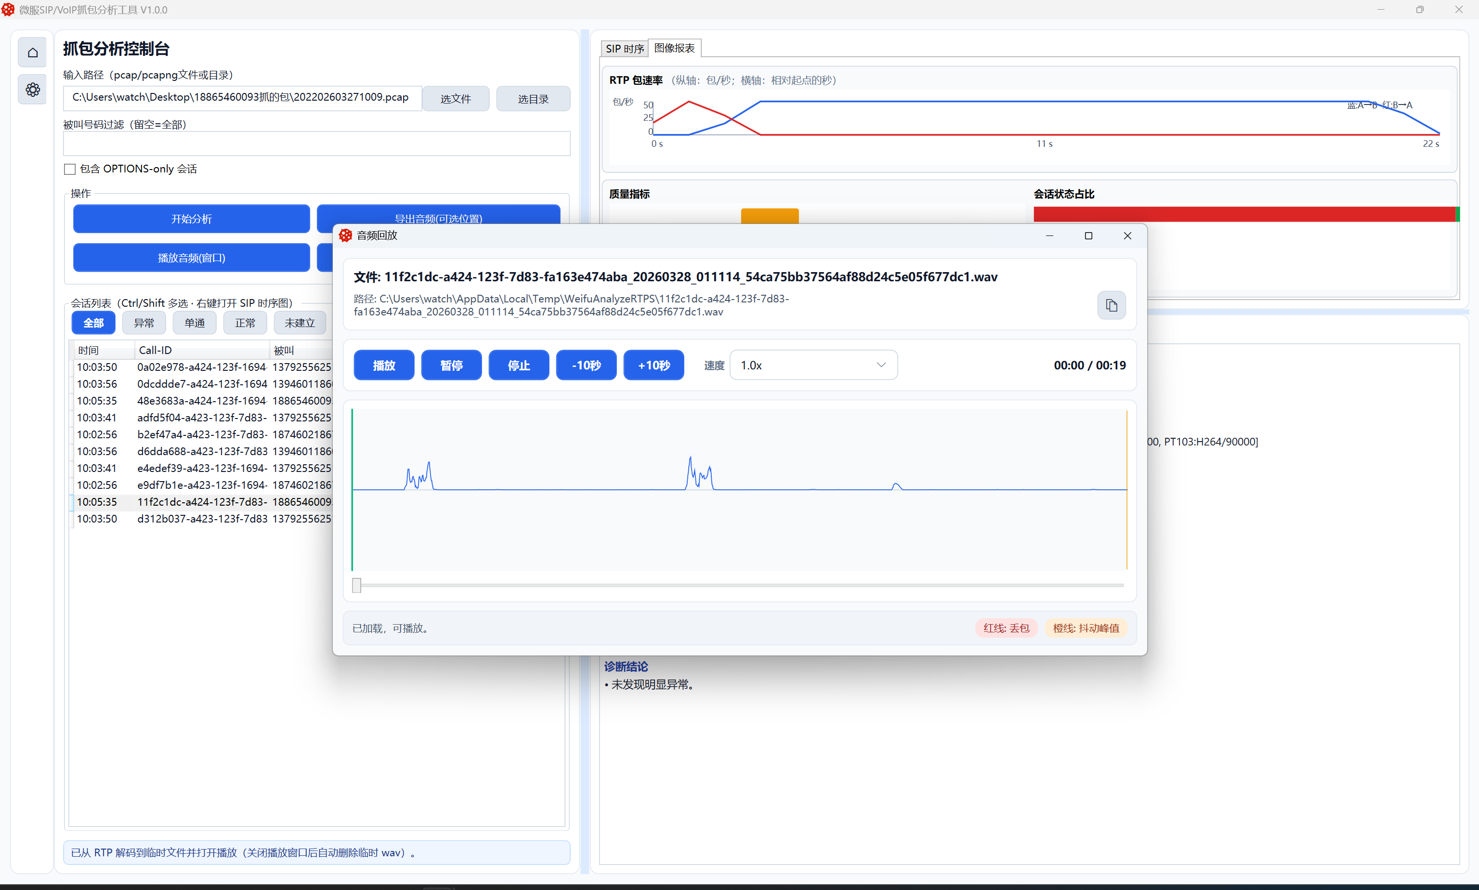Close the audio playback dialog

tap(1127, 236)
